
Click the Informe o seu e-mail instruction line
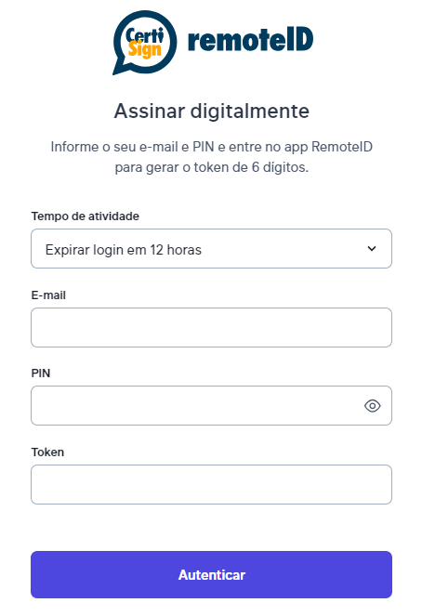click(211, 147)
